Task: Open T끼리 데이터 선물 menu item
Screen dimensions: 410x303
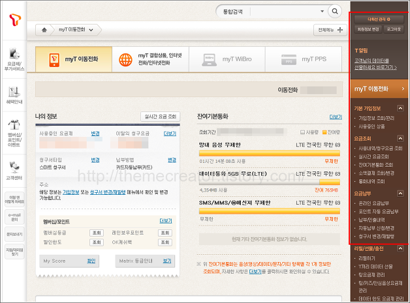Action: pos(375,267)
